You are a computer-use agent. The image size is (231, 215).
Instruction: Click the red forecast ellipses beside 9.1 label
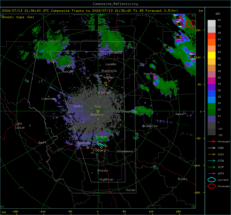[x=189, y=24]
